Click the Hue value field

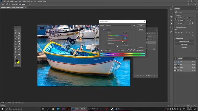pos(125,33)
